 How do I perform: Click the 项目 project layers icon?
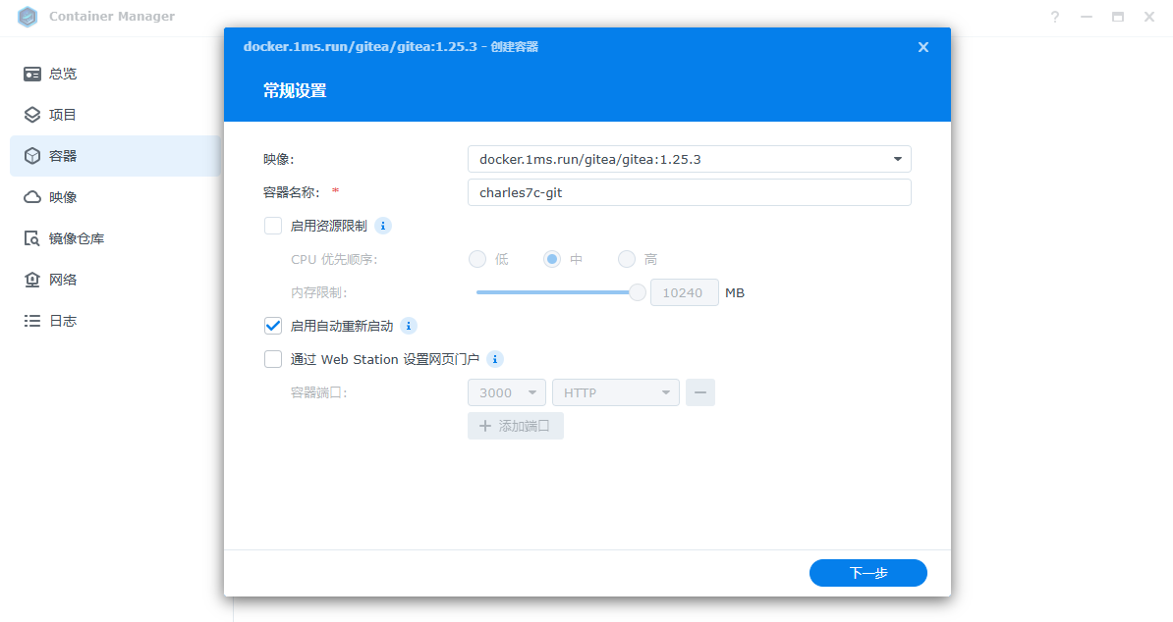32,115
